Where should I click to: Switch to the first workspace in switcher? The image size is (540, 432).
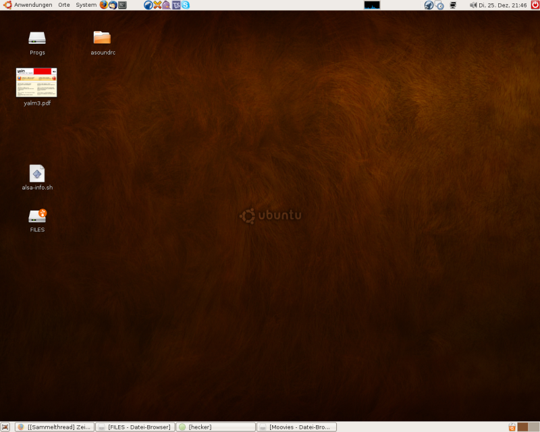(522, 427)
